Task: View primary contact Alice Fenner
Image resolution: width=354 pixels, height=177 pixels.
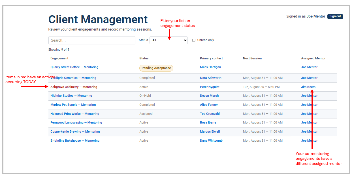Action: [x=209, y=105]
